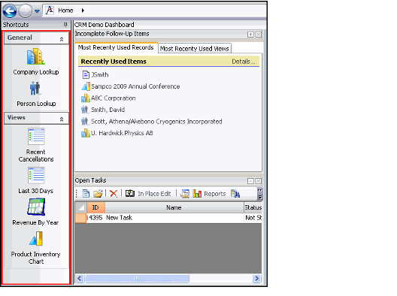Click Open record folder icon in toolbar
Image resolution: width=397 pixels, height=296 pixels.
click(x=98, y=194)
